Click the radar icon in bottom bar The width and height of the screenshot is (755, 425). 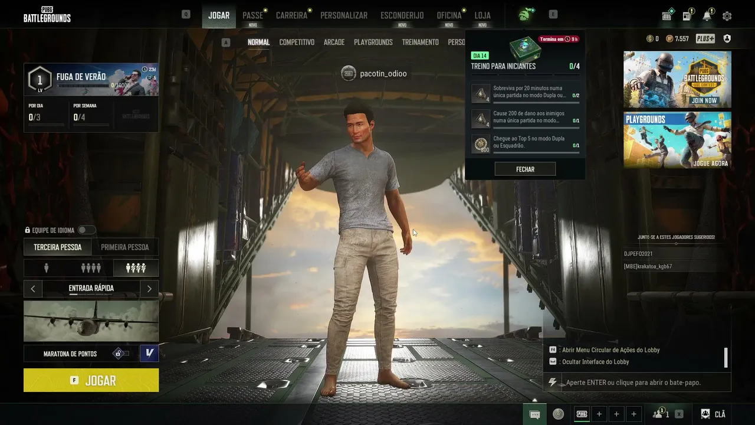pyautogui.click(x=558, y=414)
